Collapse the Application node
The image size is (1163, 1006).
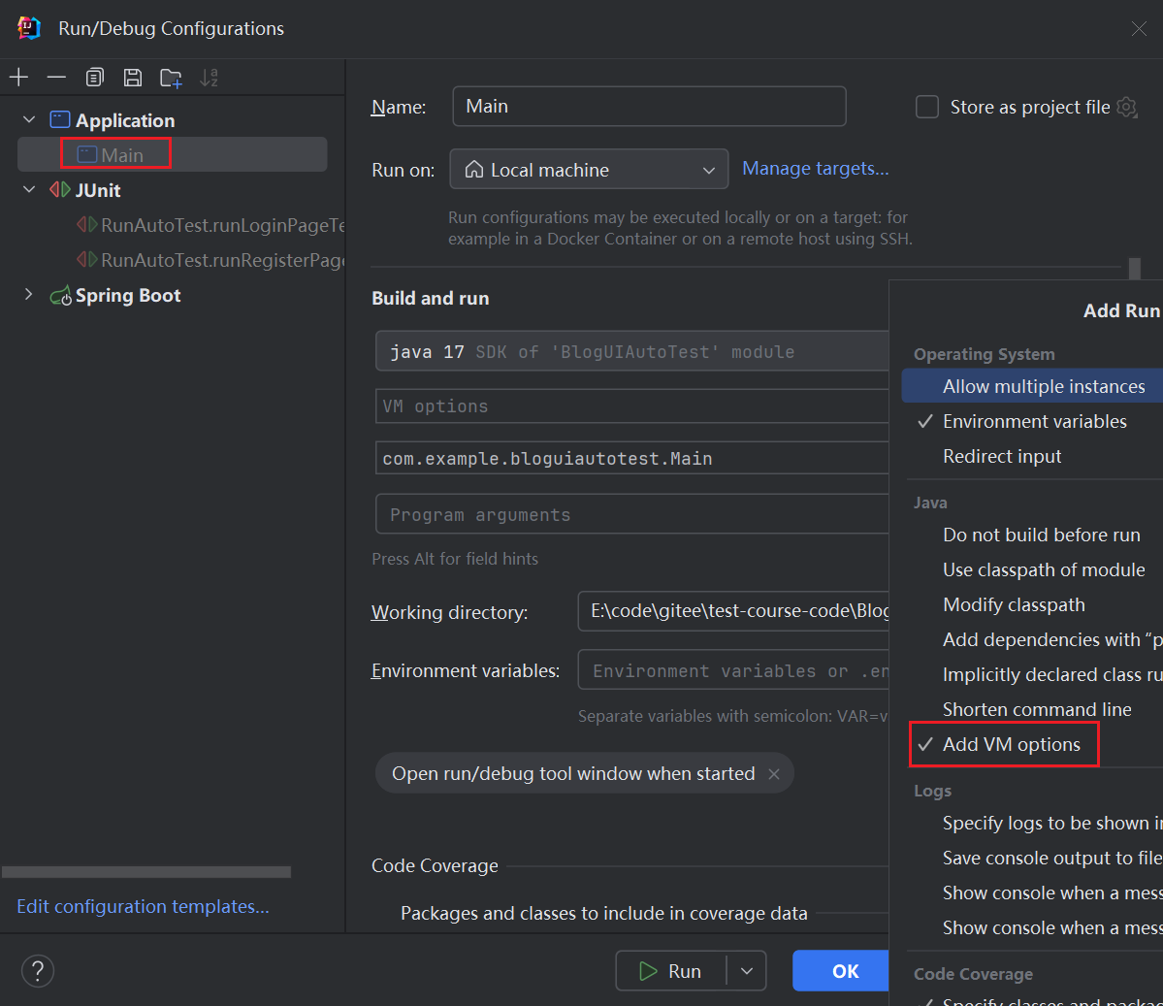pos(29,119)
